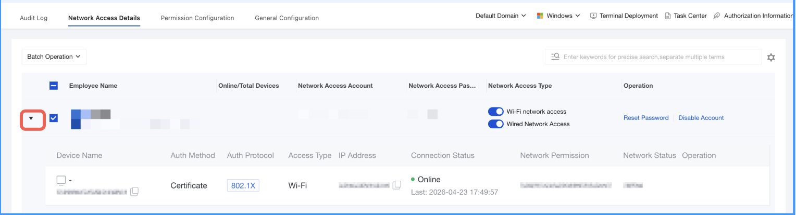The width and height of the screenshot is (796, 215).
Task: Click the Authorization Information pencil icon
Action: pos(717,16)
